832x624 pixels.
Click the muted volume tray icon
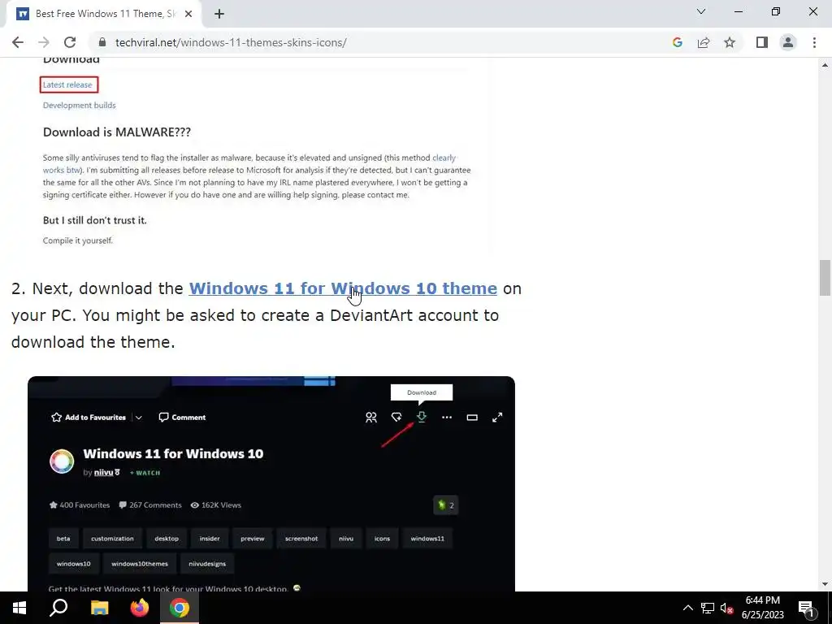[x=726, y=608]
